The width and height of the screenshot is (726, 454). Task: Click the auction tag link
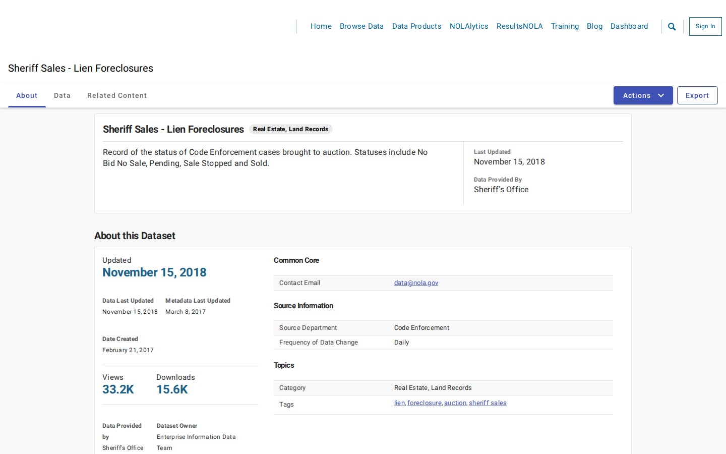click(455, 403)
